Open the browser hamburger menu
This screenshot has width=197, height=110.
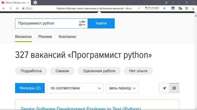[x=173, y=2]
